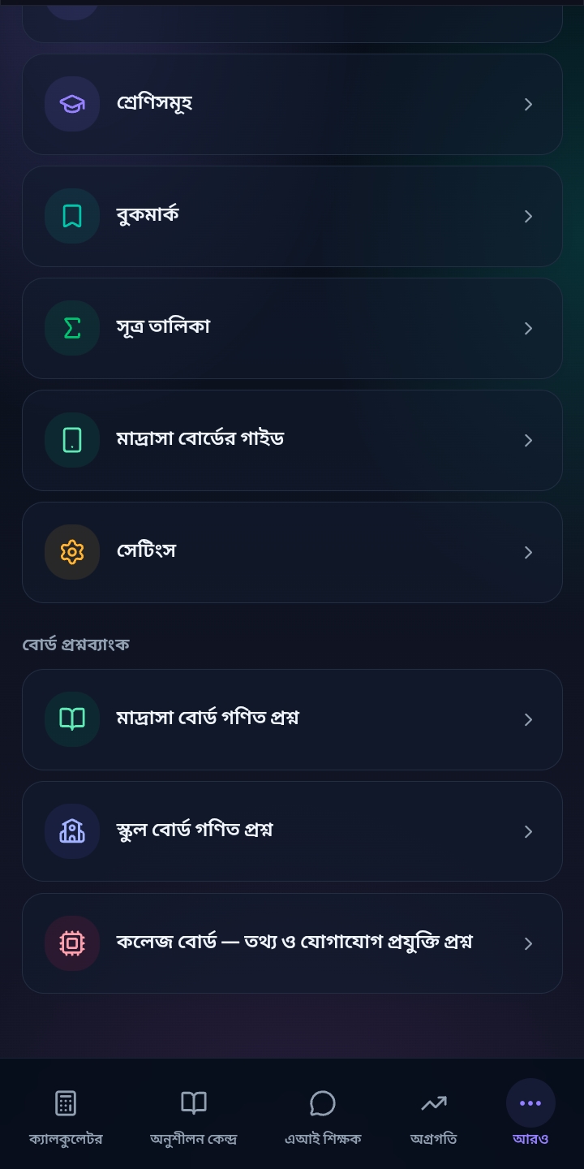Image resolution: width=584 pixels, height=1169 pixels.
Task: Tap the open book icon for মাদ্রাসা বোর্ড গণিত প্রশ্ন
Action: coord(72,719)
